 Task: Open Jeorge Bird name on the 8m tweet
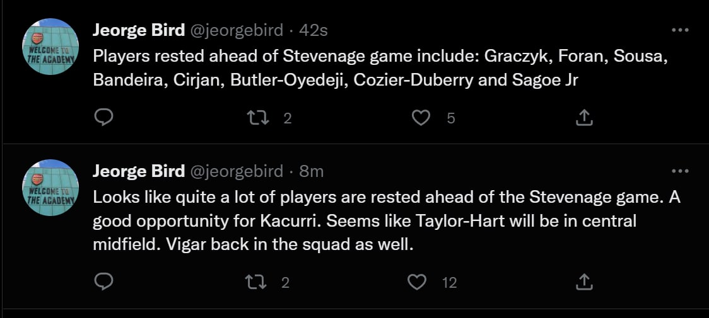coord(139,171)
